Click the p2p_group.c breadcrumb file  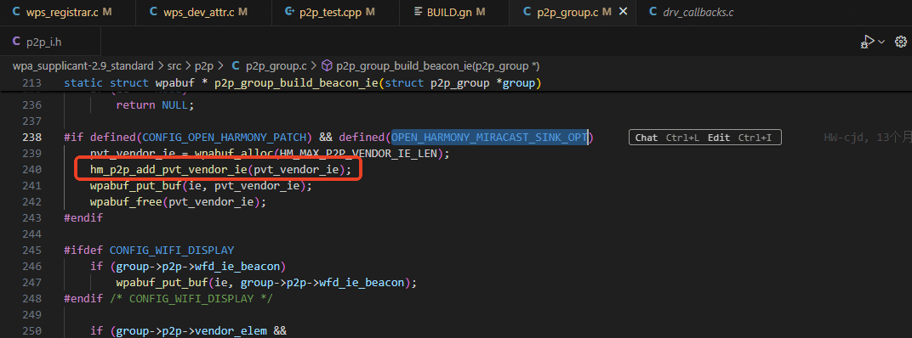click(276, 65)
